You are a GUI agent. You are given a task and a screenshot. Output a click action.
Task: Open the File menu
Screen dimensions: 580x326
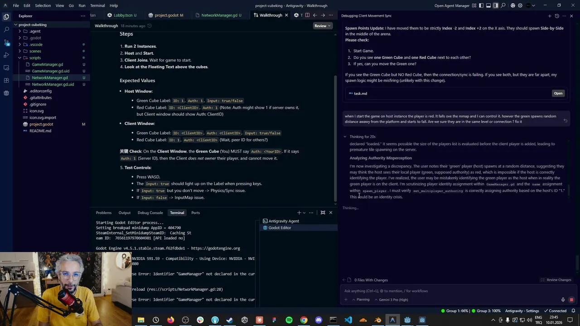tap(16, 5)
